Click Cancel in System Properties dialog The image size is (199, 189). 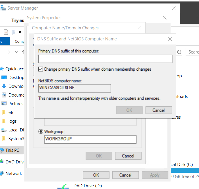tap(126, 175)
